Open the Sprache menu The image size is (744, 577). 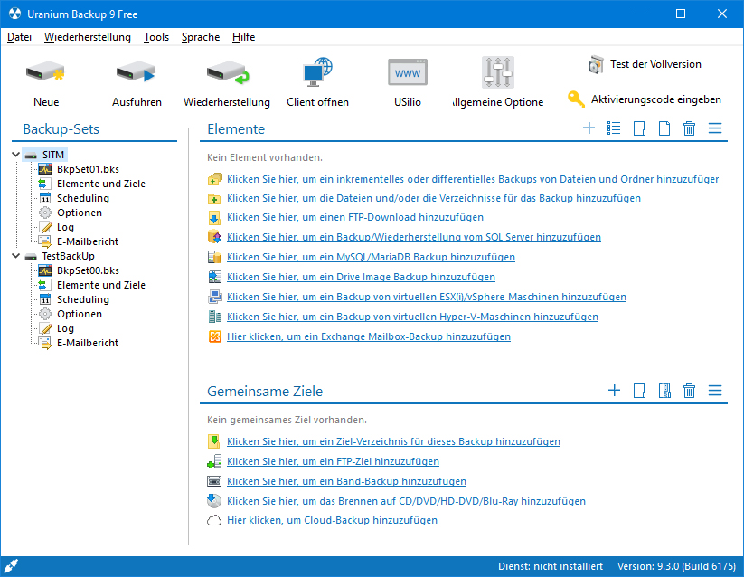200,37
